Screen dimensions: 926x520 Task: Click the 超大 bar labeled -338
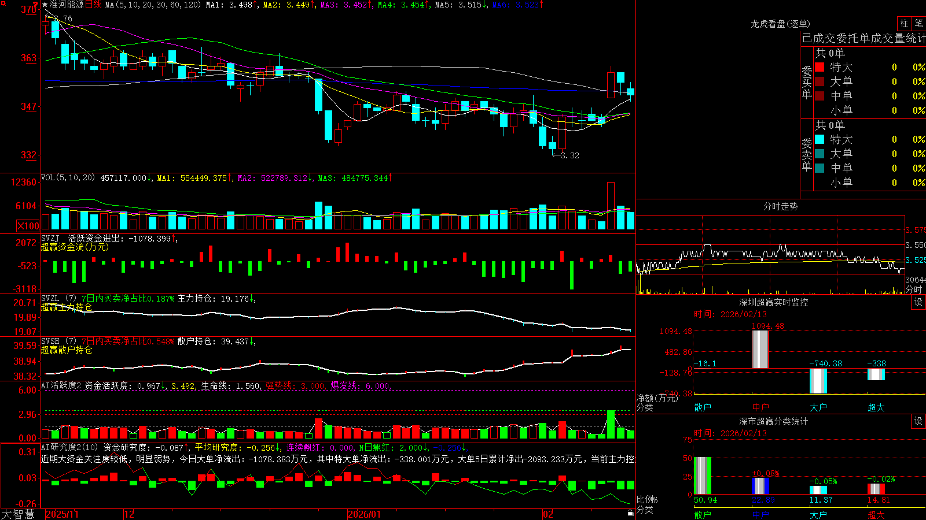point(876,374)
